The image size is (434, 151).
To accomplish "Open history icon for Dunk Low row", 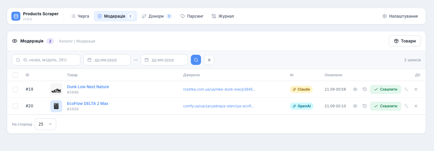I will click(x=365, y=89).
